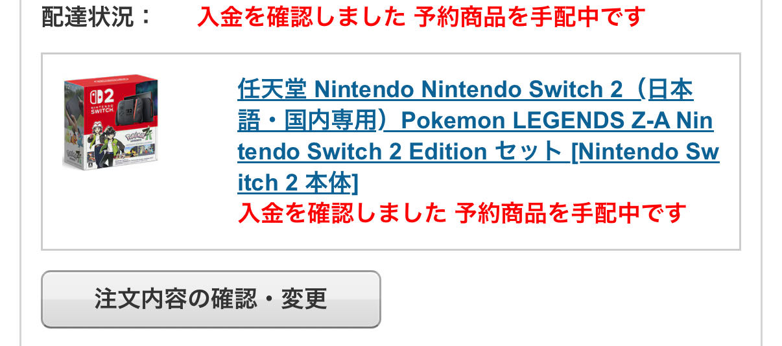Click the two trainer characters on box art
The width and height of the screenshot is (782, 346).
pyautogui.click(x=102, y=145)
